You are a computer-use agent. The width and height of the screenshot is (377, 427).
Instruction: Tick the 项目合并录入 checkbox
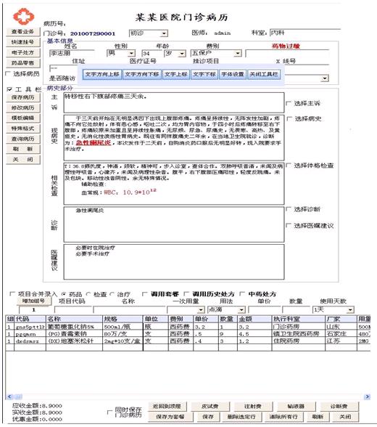coord(12,293)
